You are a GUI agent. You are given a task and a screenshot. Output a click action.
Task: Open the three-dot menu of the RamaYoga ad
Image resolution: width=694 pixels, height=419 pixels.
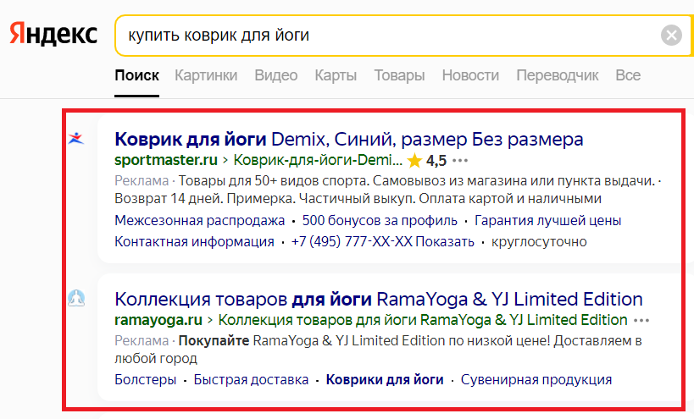point(641,320)
